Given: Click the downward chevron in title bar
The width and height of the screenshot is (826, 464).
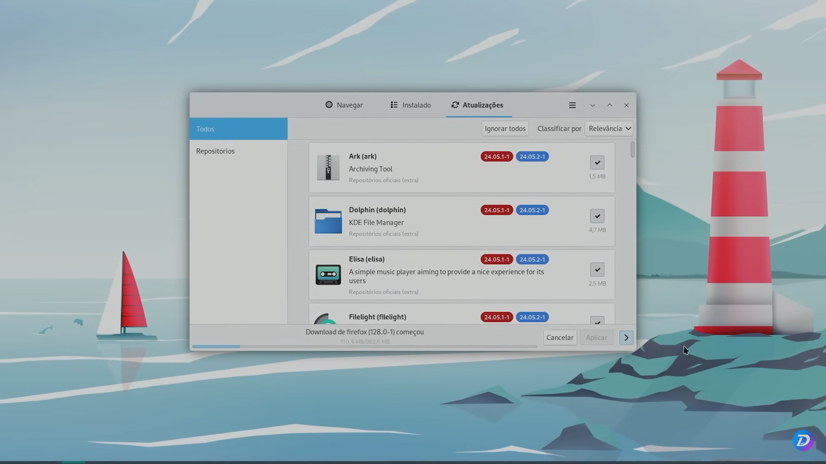Looking at the screenshot, I should 592,105.
